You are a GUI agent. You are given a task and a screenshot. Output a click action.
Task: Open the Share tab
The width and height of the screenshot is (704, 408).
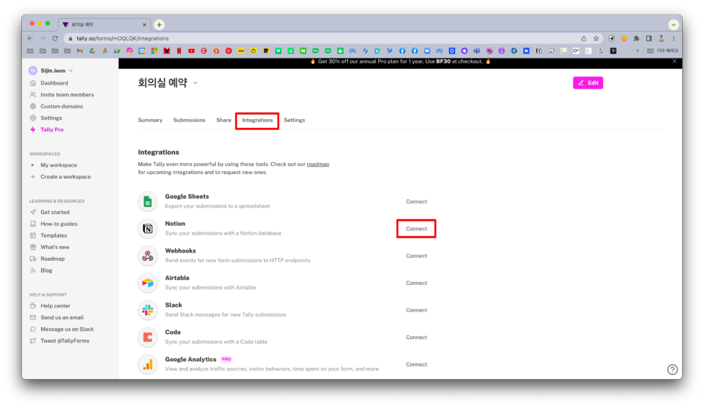[223, 120]
